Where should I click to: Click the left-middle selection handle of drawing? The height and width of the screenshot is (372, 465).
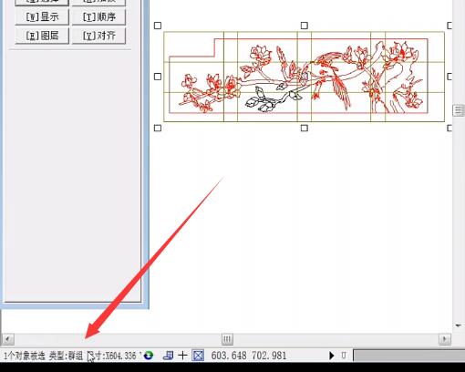pos(158,77)
